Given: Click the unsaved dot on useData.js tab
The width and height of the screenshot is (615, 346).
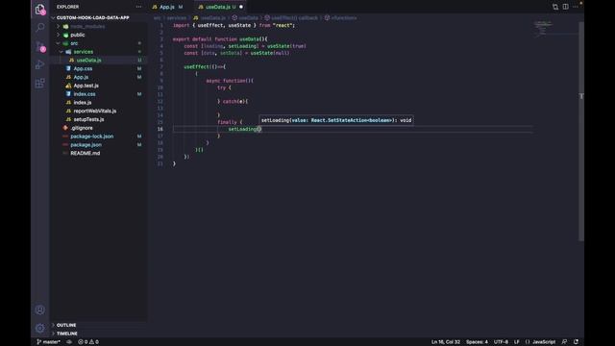Looking at the screenshot, I should click(x=241, y=7).
